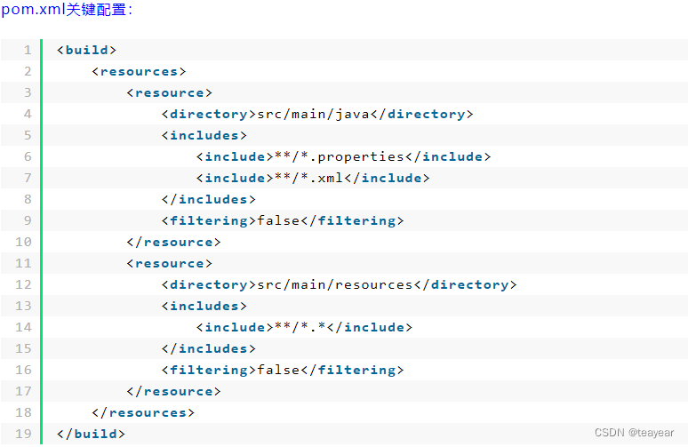
Task: Click the <resource> tag on line 3
Action: [170, 93]
